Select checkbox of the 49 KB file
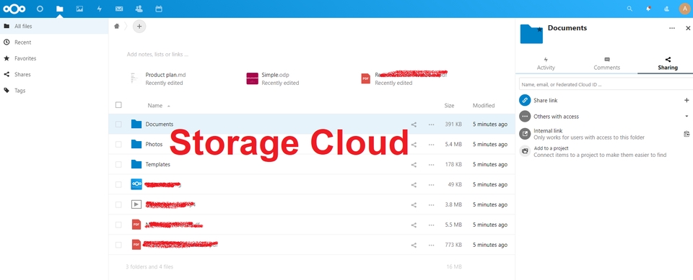 [118, 184]
